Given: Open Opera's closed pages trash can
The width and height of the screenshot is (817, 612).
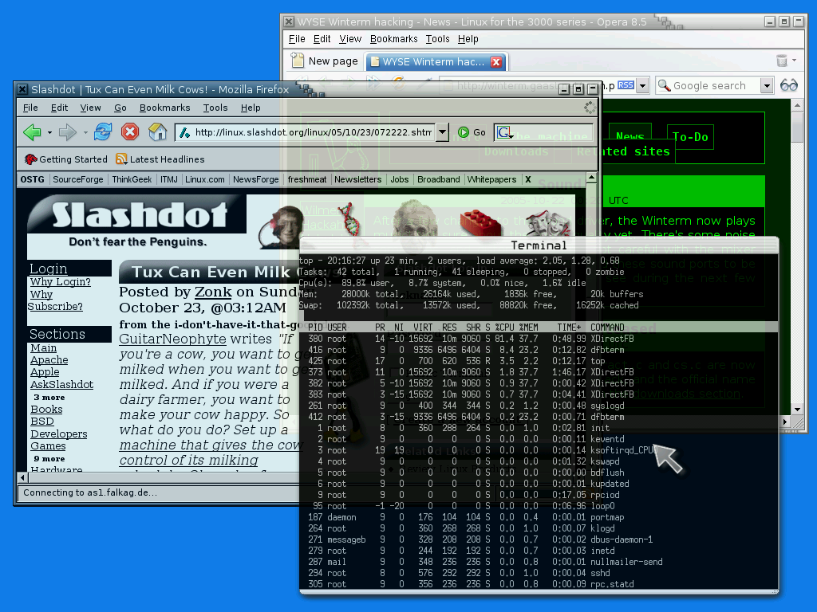Looking at the screenshot, I should coord(782,61).
